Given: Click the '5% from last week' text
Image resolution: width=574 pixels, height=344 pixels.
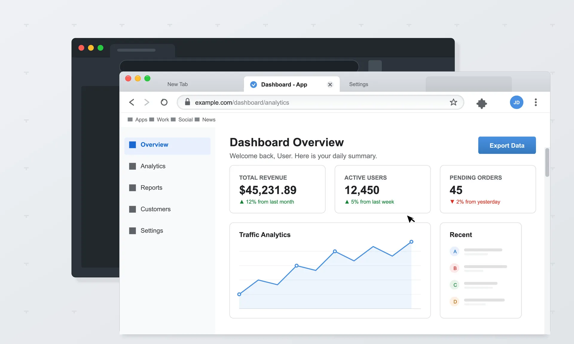Looking at the screenshot, I should click(373, 202).
